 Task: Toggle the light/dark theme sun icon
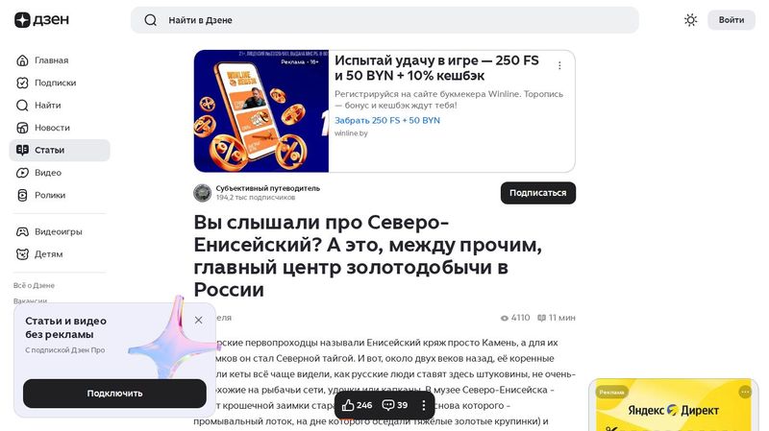pyautogui.click(x=690, y=20)
